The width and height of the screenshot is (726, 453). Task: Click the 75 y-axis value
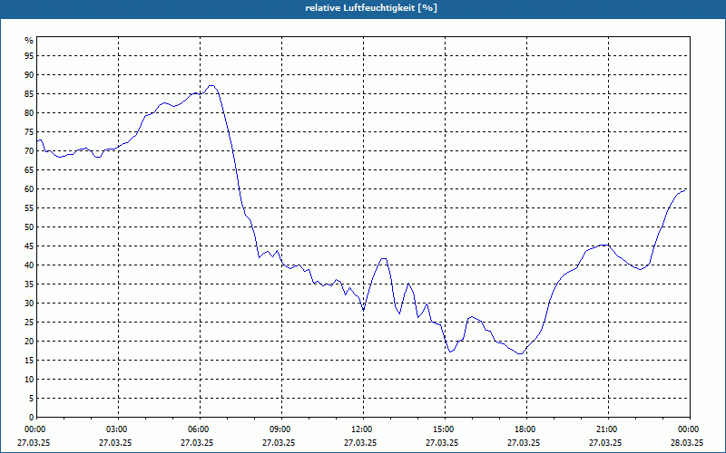(29, 131)
